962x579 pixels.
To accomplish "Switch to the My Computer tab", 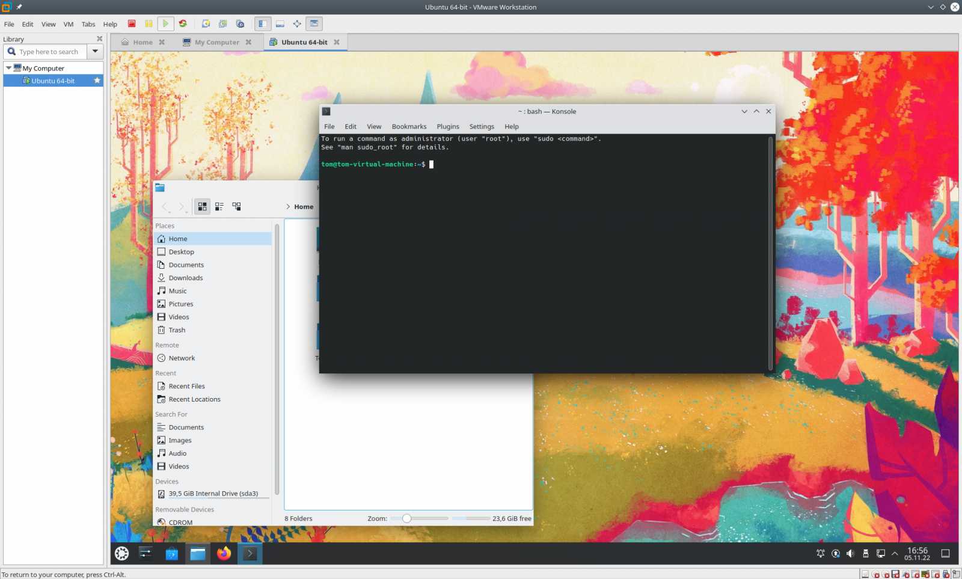I will [217, 43].
